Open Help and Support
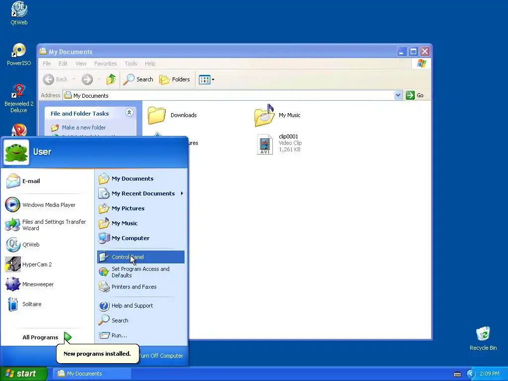Screen dimensions: 508x381 click(140, 306)
